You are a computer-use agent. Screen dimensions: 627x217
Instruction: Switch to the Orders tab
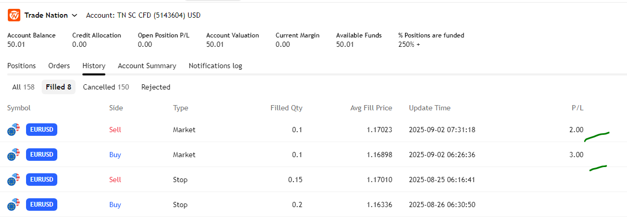59,66
